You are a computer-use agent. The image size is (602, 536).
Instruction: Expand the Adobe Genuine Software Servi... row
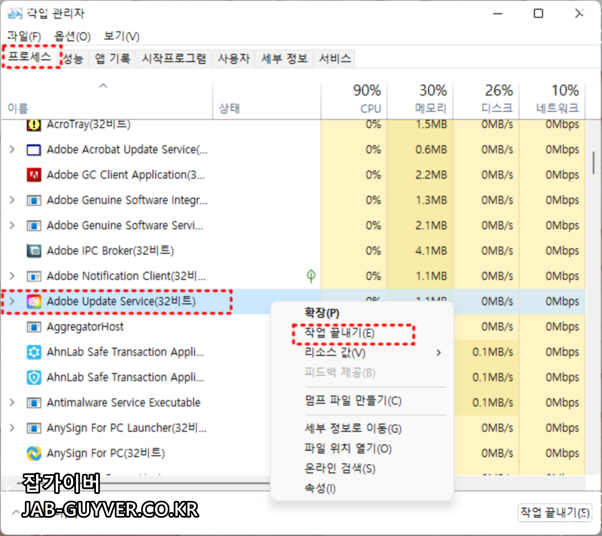(x=12, y=225)
